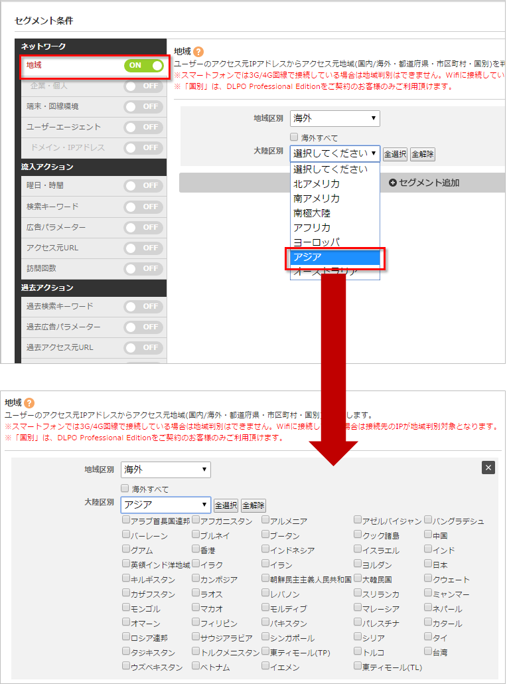This screenshot has width=509, height=684.
Task: Check the サウジアラビア checkbox
Action: (x=196, y=636)
